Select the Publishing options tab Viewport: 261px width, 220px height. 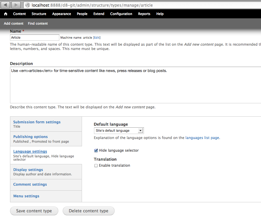(30, 137)
